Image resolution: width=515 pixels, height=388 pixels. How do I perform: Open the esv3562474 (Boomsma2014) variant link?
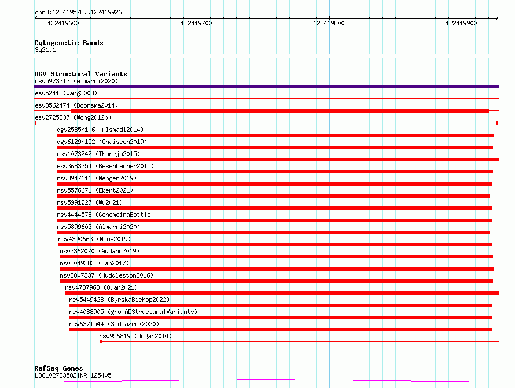point(76,105)
